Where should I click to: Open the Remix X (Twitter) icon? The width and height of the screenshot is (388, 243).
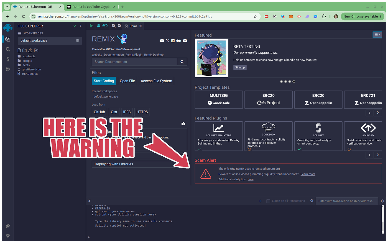(x=168, y=41)
